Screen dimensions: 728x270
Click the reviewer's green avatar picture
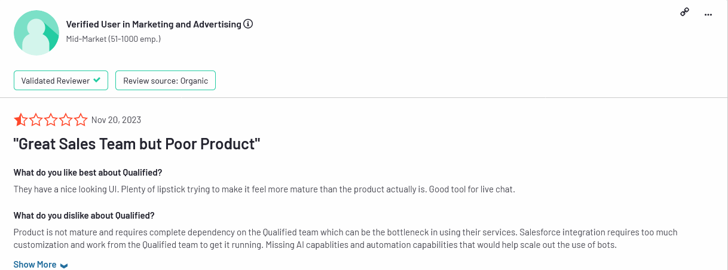[x=36, y=33]
